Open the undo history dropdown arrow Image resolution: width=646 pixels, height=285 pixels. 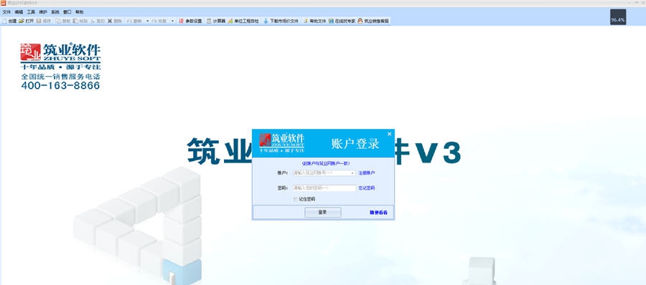pos(147,21)
